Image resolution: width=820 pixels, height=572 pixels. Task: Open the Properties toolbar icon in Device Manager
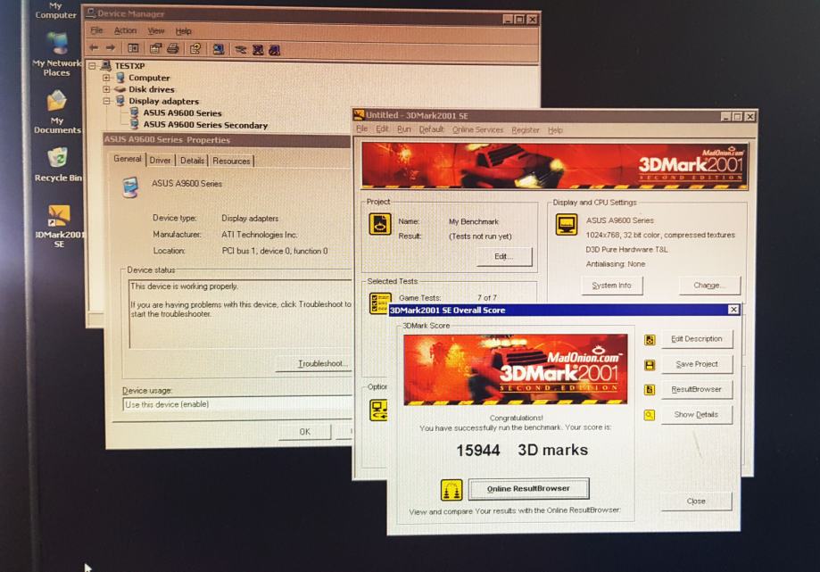click(155, 48)
